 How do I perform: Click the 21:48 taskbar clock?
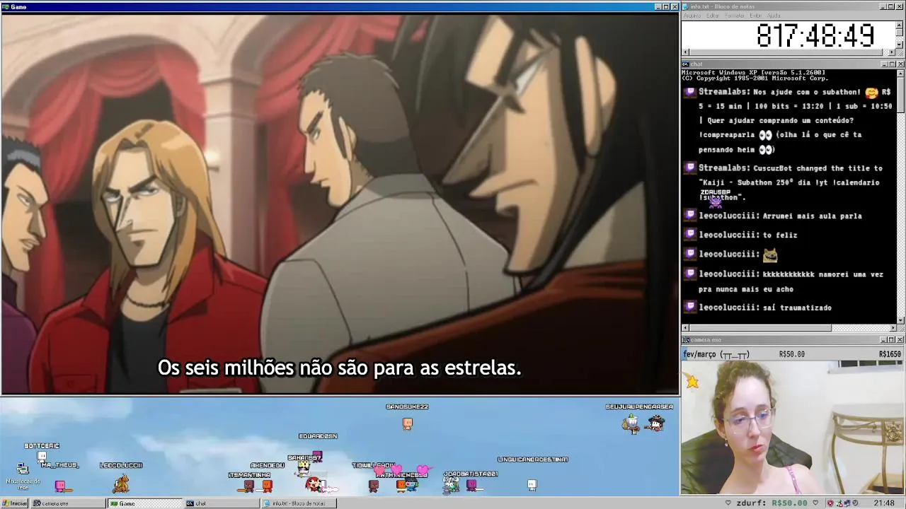coord(883,503)
